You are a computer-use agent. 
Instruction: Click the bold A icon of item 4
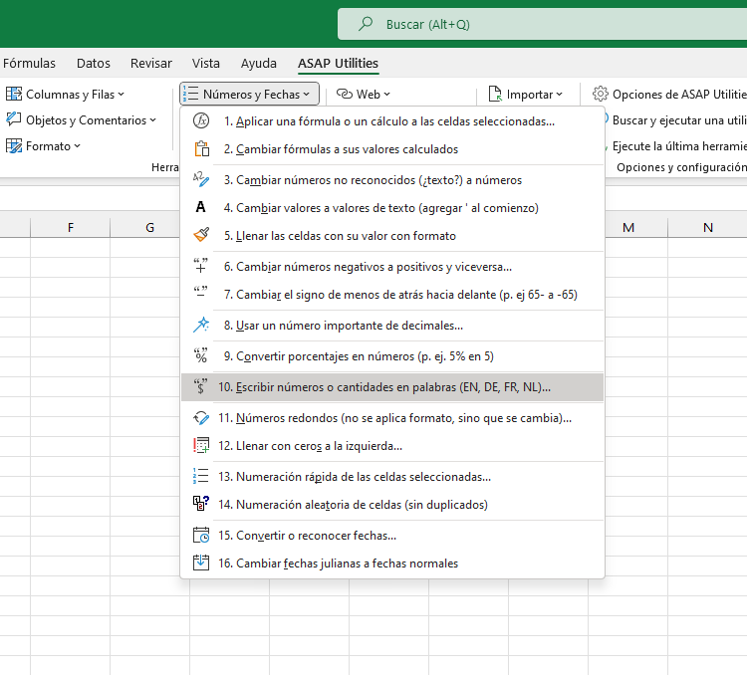coord(201,207)
